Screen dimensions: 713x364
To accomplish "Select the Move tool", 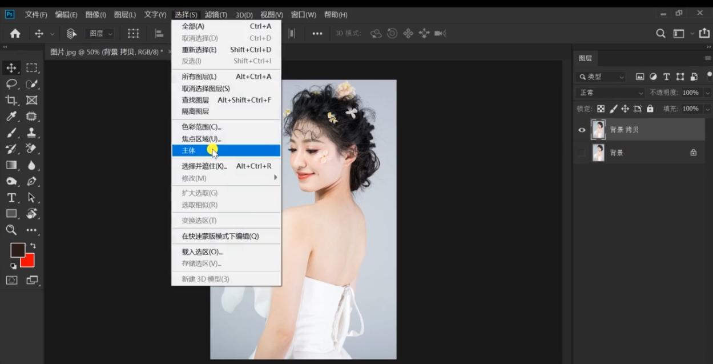I will tap(10, 69).
